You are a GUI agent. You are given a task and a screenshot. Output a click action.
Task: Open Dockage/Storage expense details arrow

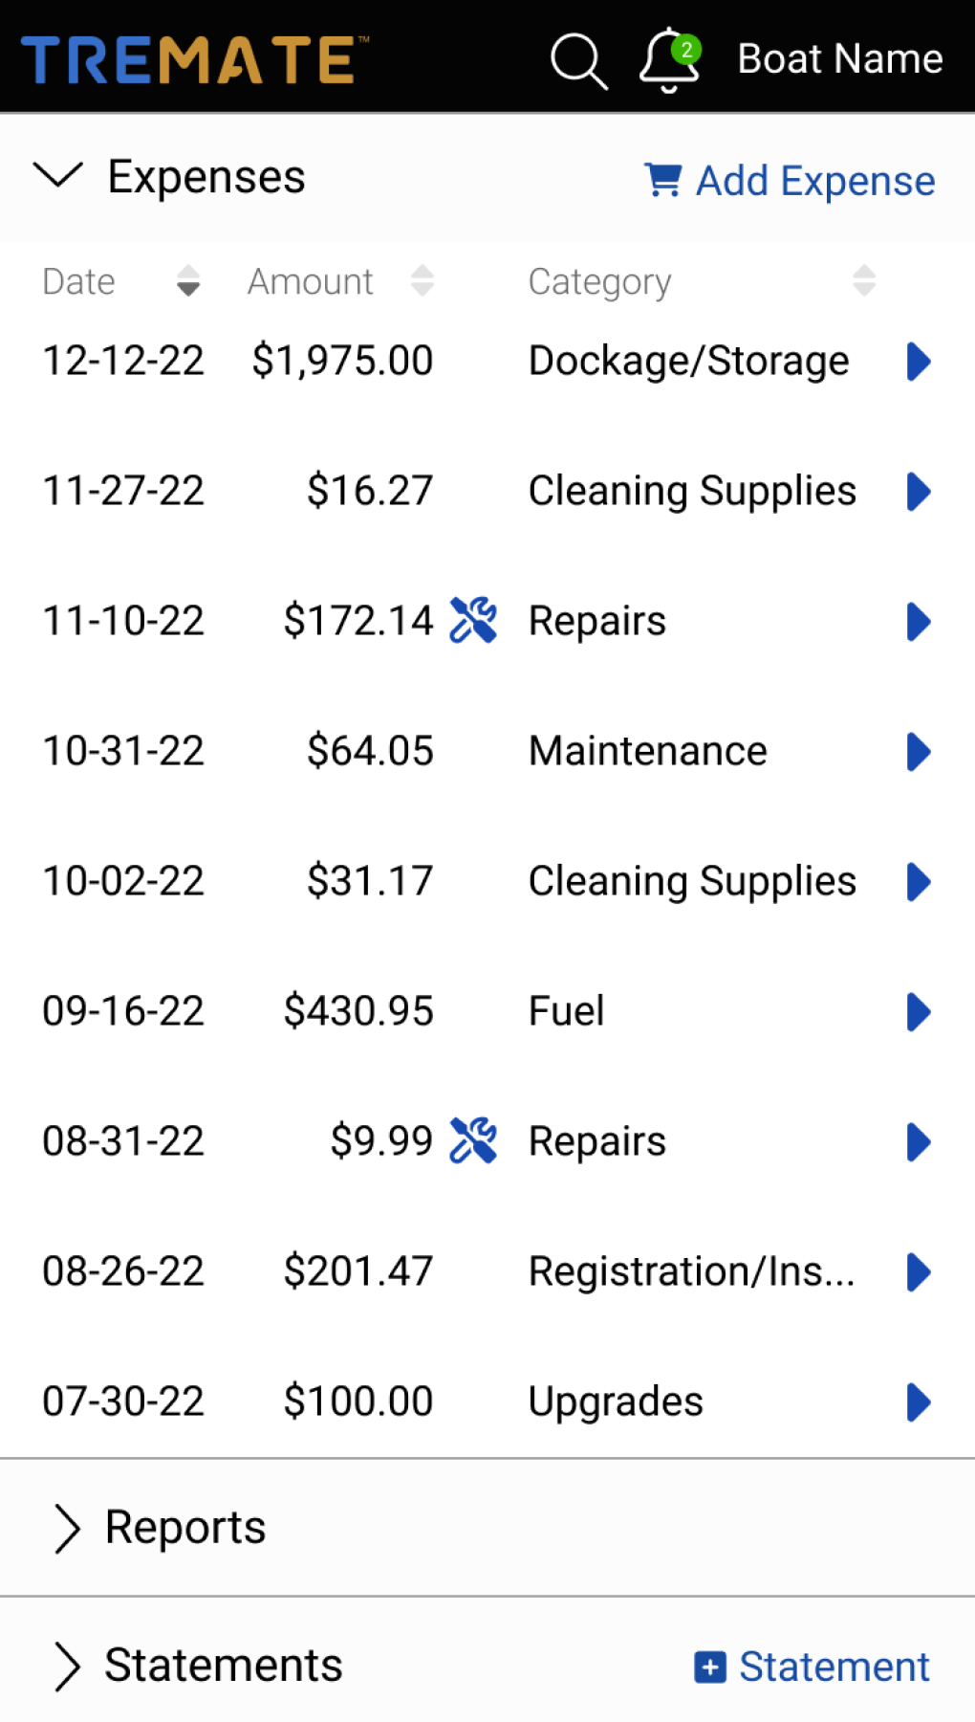click(918, 362)
